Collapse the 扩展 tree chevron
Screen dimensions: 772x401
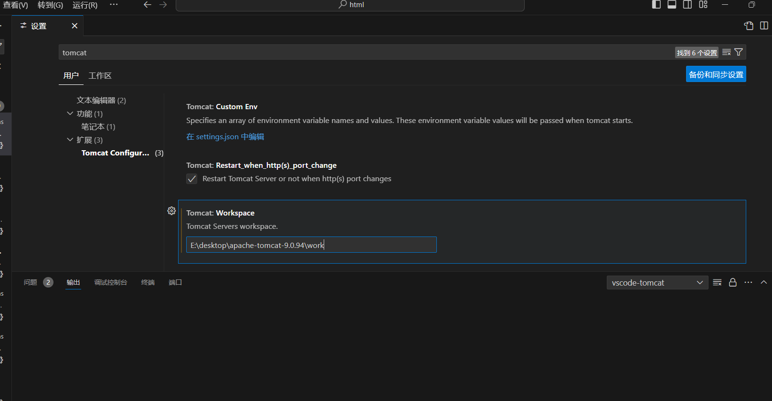pos(70,140)
